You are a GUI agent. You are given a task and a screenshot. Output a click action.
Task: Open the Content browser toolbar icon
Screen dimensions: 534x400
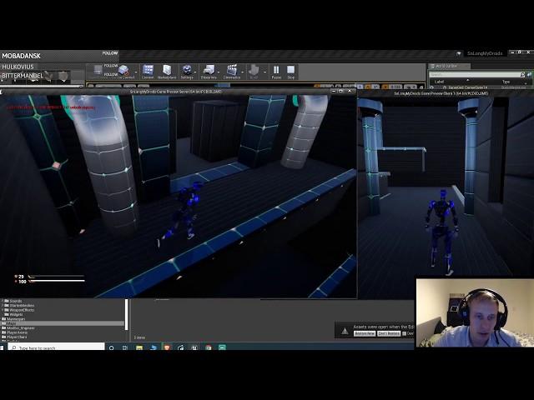pos(148,72)
